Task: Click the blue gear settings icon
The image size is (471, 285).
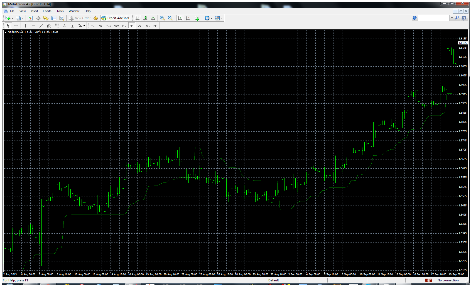Action: tap(415, 18)
